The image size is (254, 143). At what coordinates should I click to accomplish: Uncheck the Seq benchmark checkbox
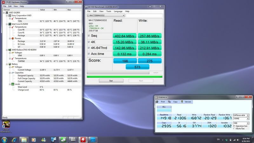(89, 35)
